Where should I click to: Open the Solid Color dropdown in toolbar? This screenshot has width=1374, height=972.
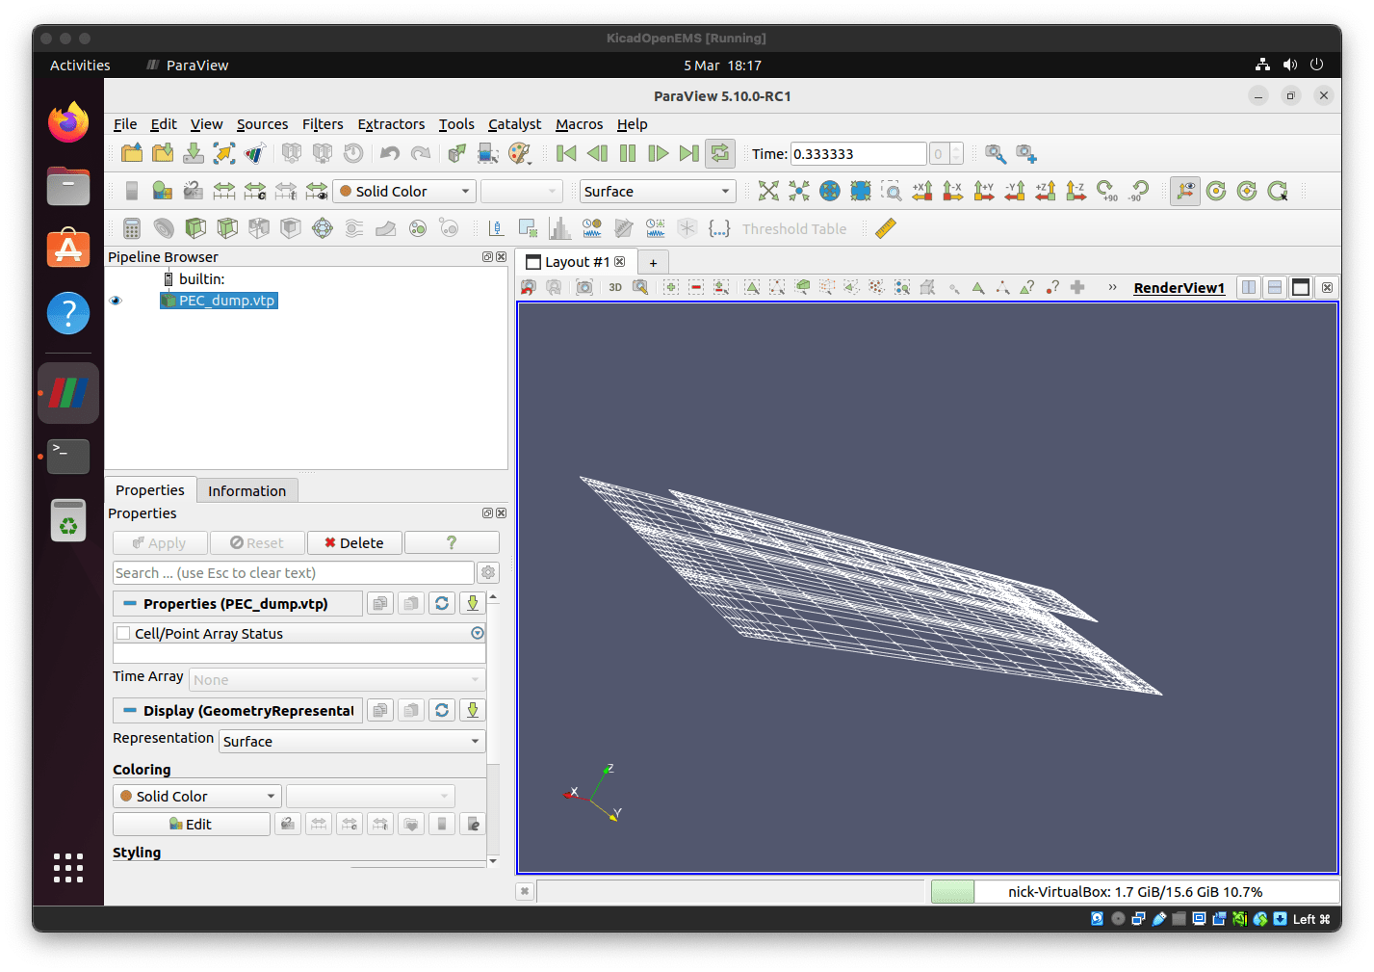pos(404,191)
